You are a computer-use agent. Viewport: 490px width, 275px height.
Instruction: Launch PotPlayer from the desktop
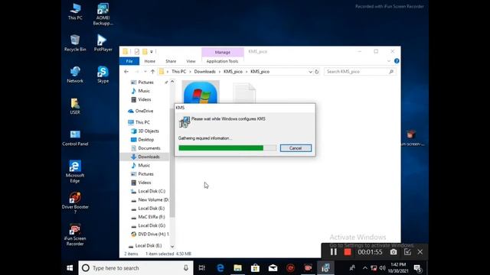click(x=103, y=43)
